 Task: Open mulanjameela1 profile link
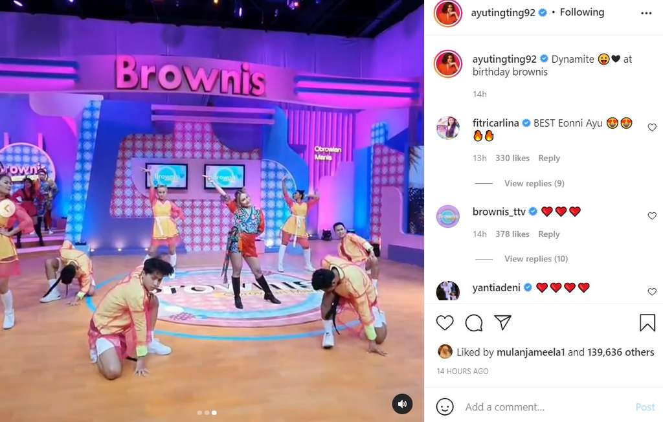531,352
